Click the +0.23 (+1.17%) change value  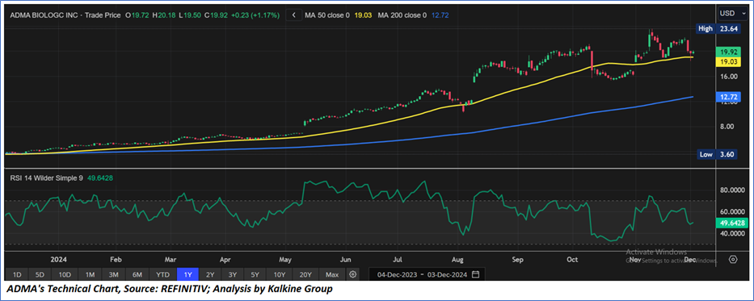[255, 15]
